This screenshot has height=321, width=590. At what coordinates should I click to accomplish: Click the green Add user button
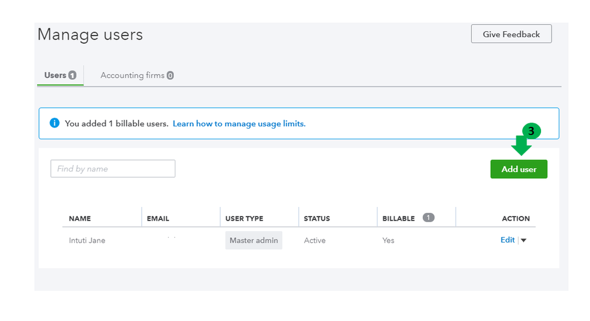click(x=519, y=169)
